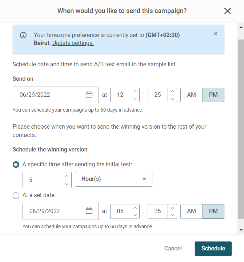Confirm with the Schedule button
The height and width of the screenshot is (262, 244).
click(x=213, y=249)
